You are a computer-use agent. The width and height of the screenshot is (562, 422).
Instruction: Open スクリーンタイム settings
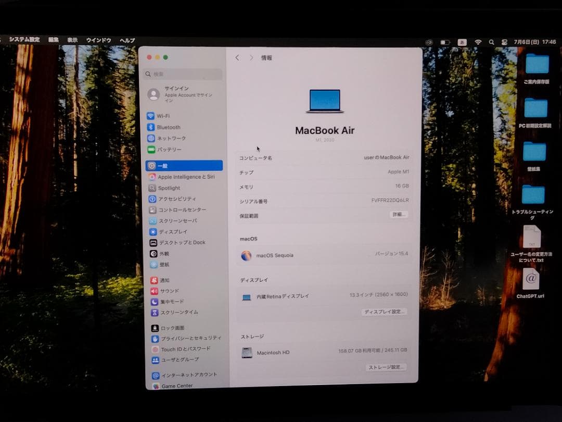[x=174, y=313]
